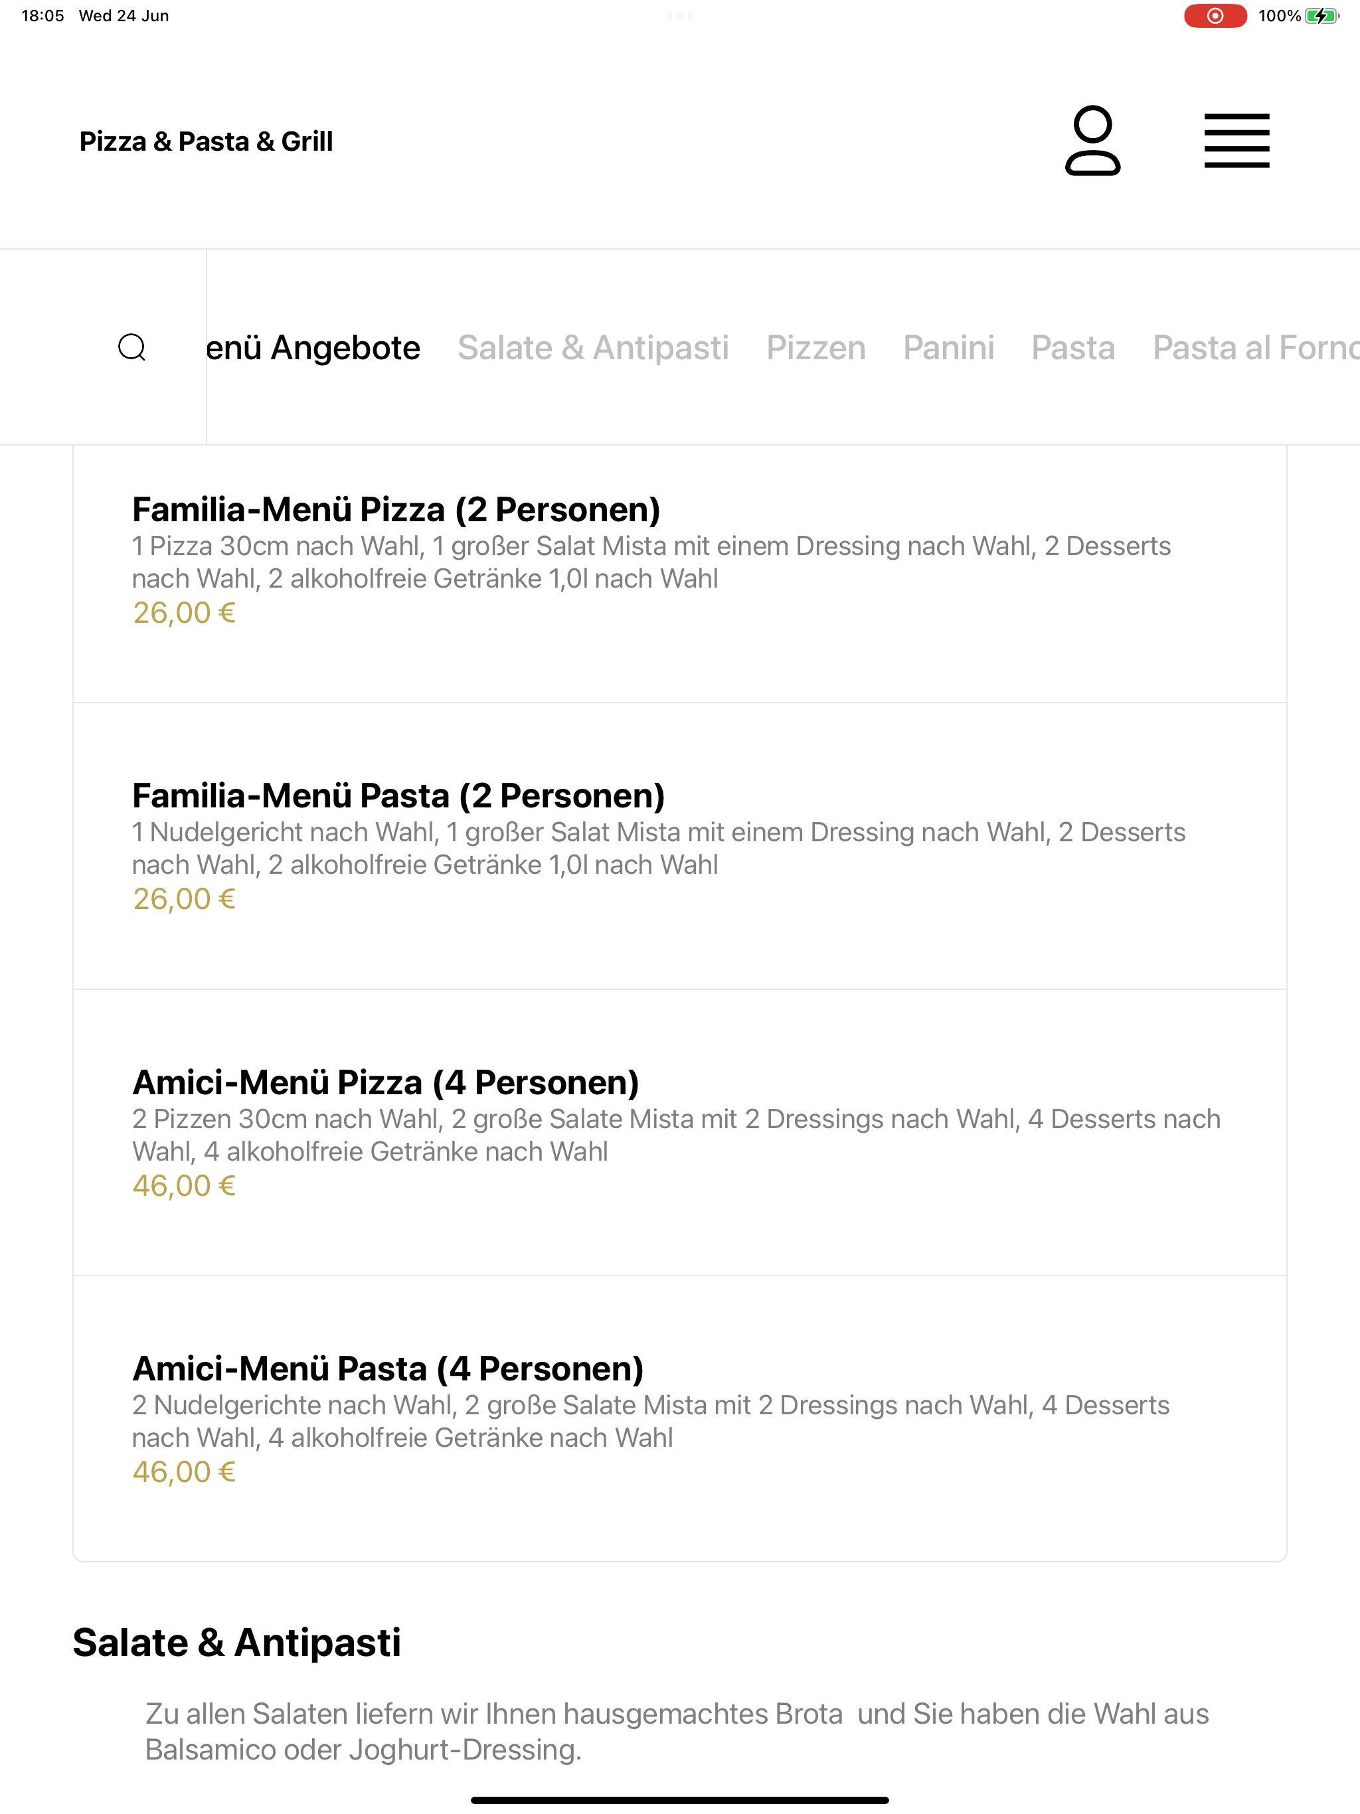Image resolution: width=1360 pixels, height=1814 pixels.
Task: Add Amici-Menü Pasta (4 Personen)
Action: (680, 1419)
